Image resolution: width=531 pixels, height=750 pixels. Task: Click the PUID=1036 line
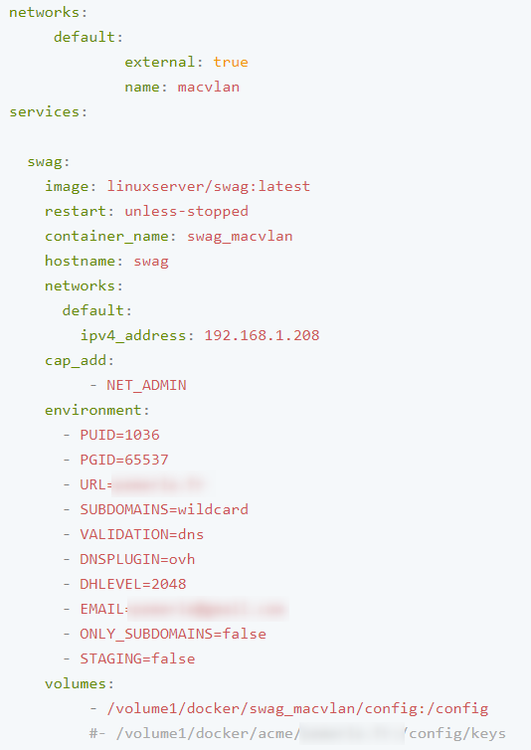click(119, 436)
